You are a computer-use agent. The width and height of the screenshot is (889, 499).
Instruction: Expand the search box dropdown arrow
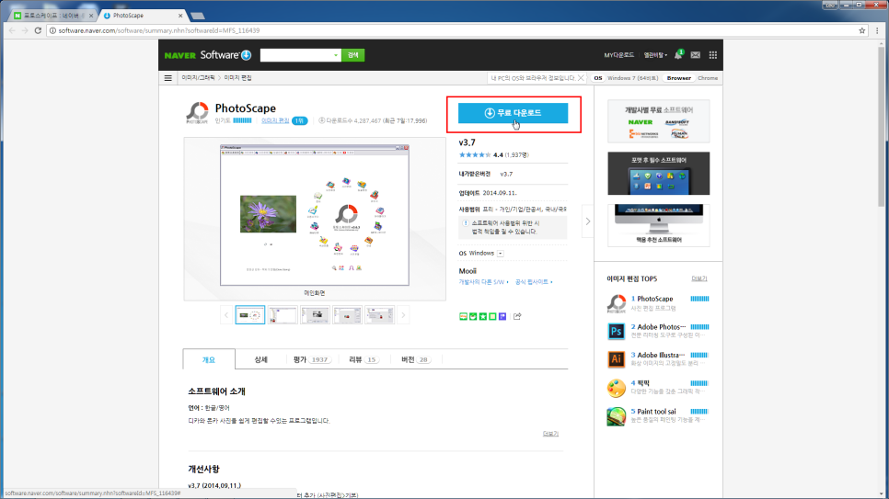pyautogui.click(x=336, y=55)
